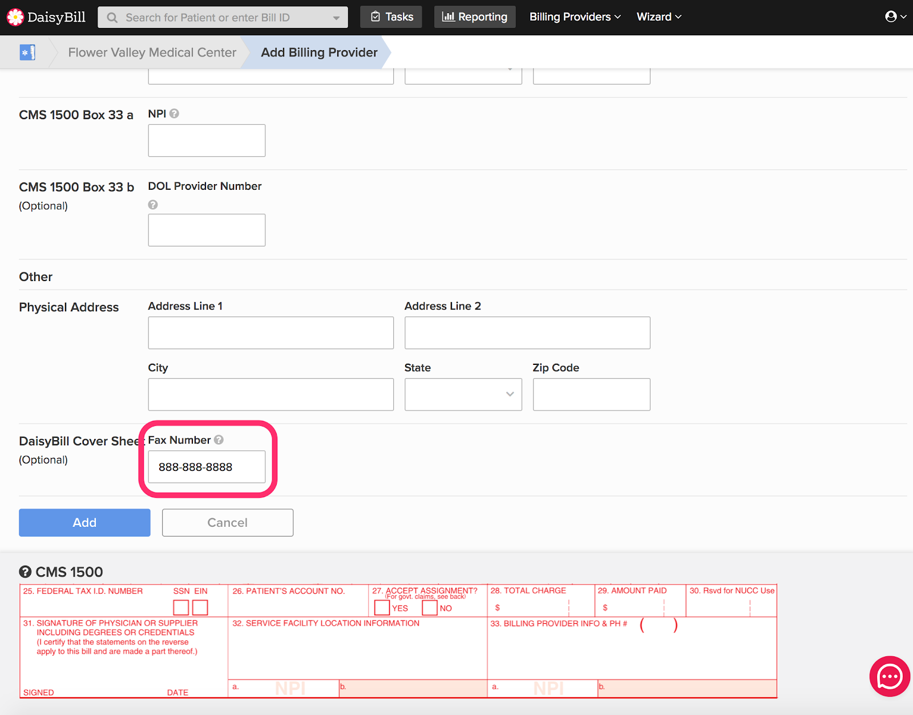Focus the patient or Bill ID search field
Screen dimensions: 913x715
pos(223,18)
